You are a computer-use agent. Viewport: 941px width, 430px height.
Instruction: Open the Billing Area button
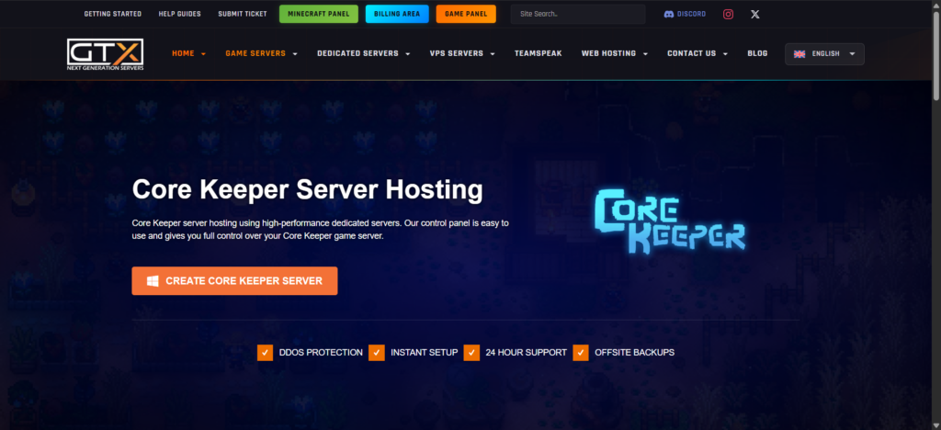point(397,14)
